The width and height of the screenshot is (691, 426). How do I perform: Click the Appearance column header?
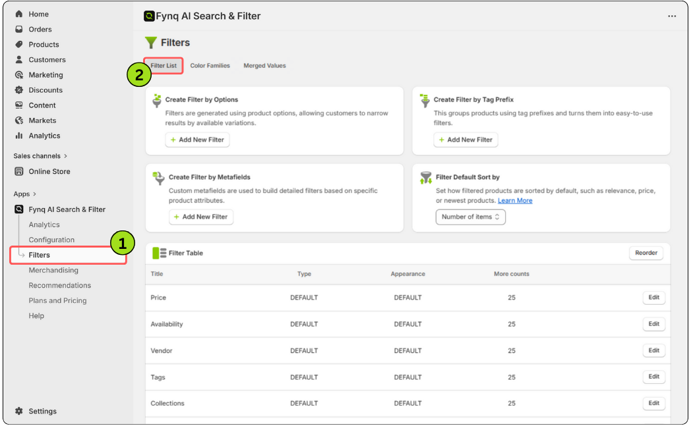coord(407,274)
